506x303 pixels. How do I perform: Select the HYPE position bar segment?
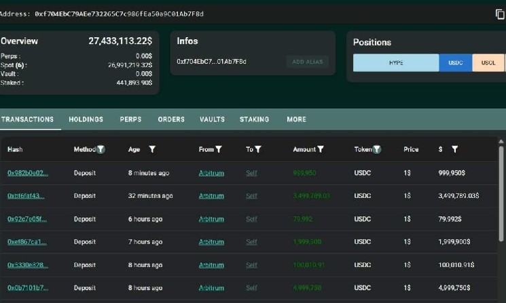pos(396,63)
